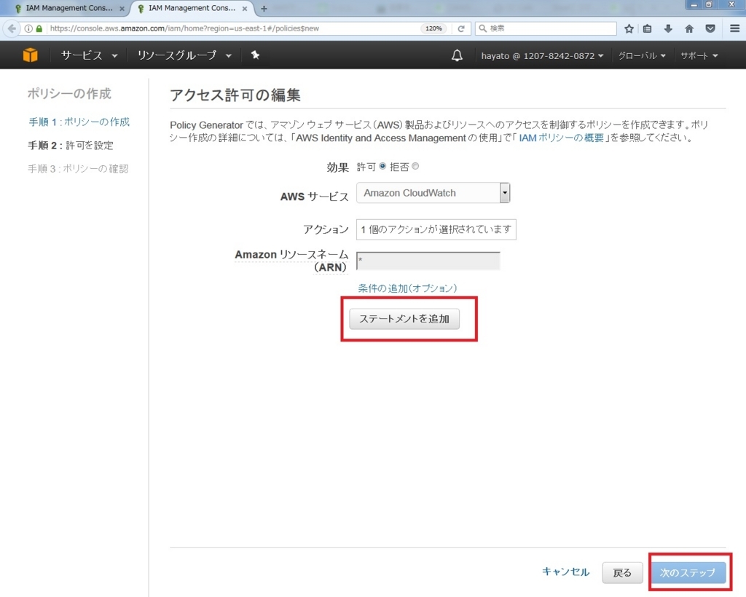Open the Firefox hamburger menu
This screenshot has width=746, height=597.
click(x=734, y=28)
